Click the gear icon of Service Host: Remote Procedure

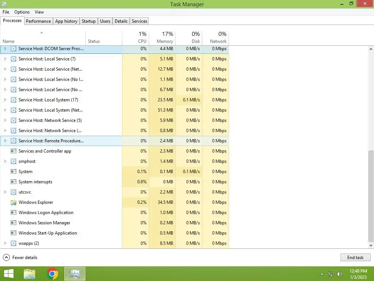pyautogui.click(x=14, y=141)
